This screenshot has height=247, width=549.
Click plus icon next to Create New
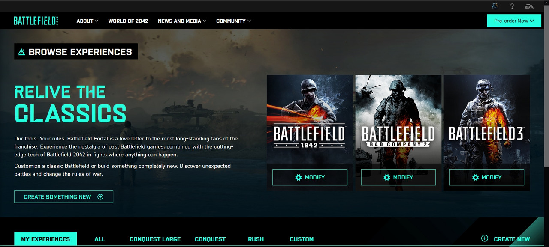coord(485,238)
